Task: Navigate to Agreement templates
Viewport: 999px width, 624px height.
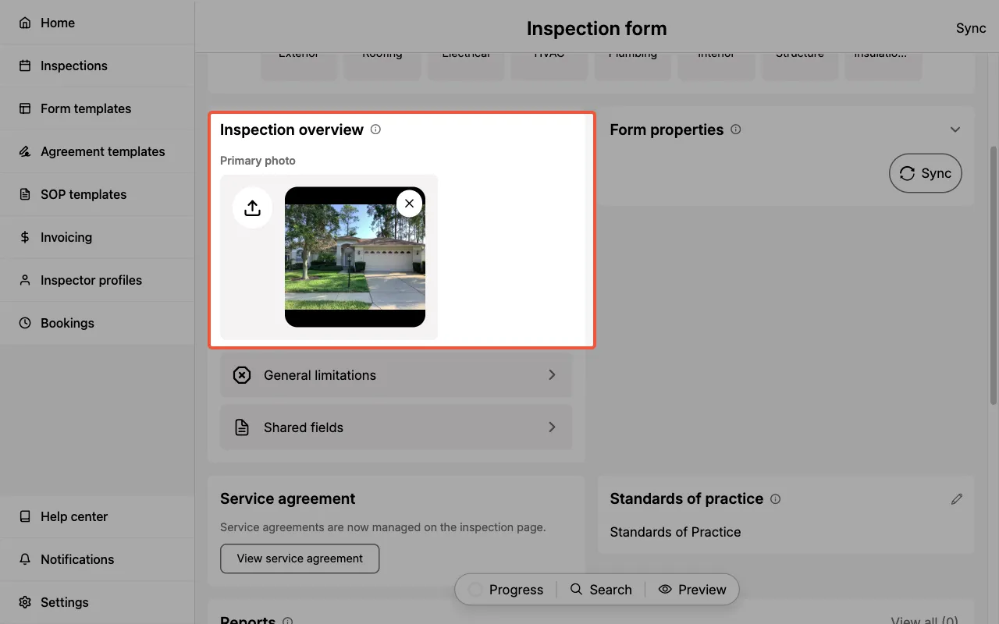Action: (x=97, y=151)
